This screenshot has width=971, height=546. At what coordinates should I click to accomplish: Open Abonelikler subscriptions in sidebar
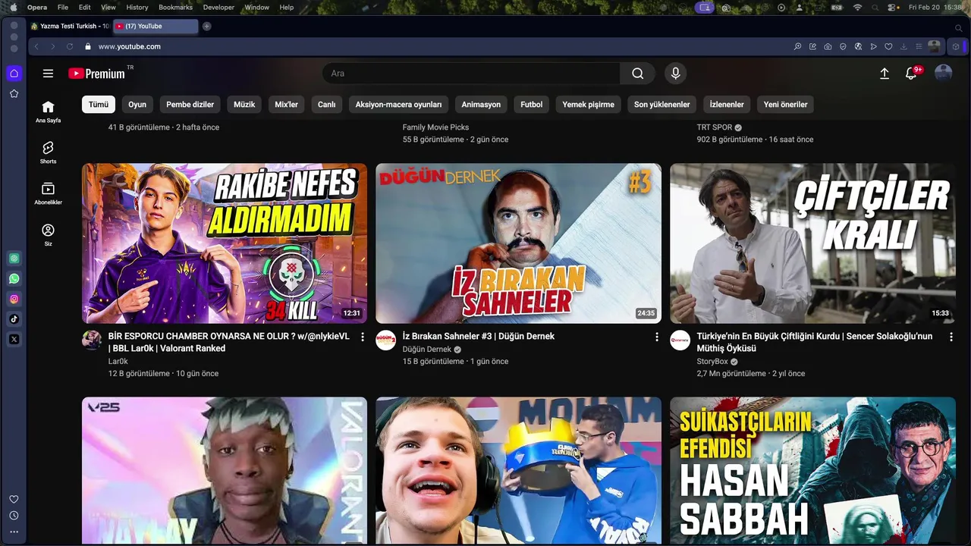(48, 193)
